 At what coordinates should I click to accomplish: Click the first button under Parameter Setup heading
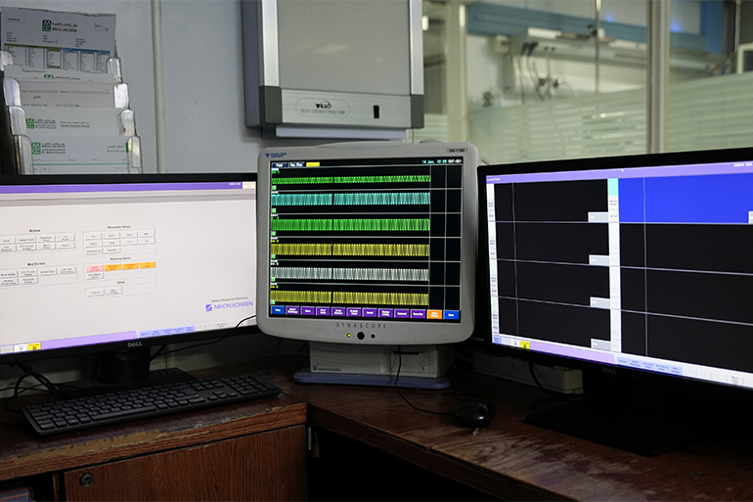(92, 236)
